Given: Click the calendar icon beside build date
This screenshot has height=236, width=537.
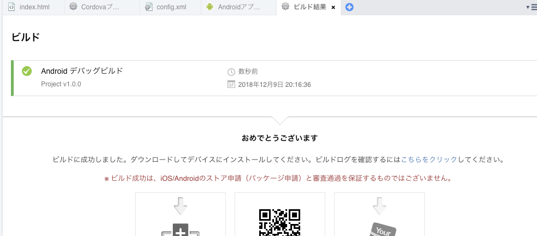Looking at the screenshot, I should point(231,84).
